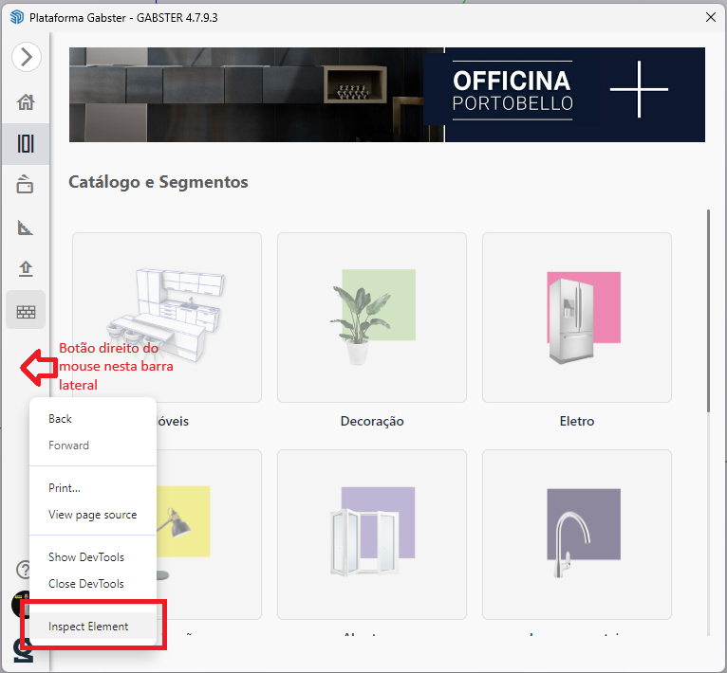Click the upload arrow icon in sidebar

tap(26, 269)
